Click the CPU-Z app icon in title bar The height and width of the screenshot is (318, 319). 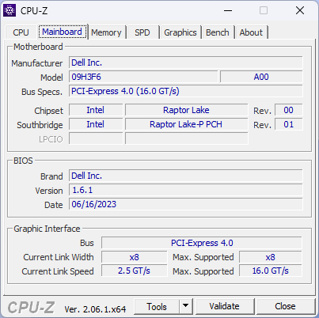(x=9, y=10)
